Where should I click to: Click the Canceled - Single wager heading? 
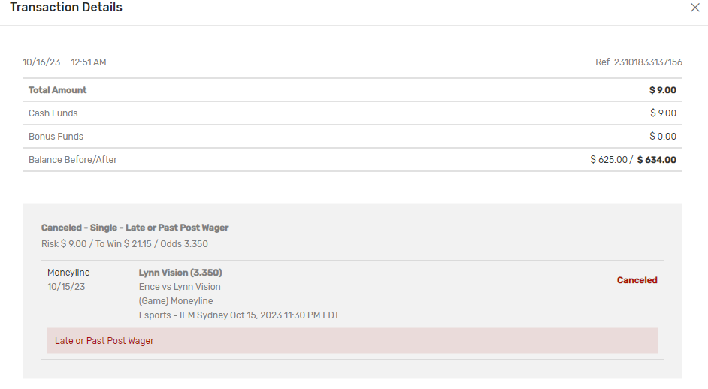coord(135,228)
